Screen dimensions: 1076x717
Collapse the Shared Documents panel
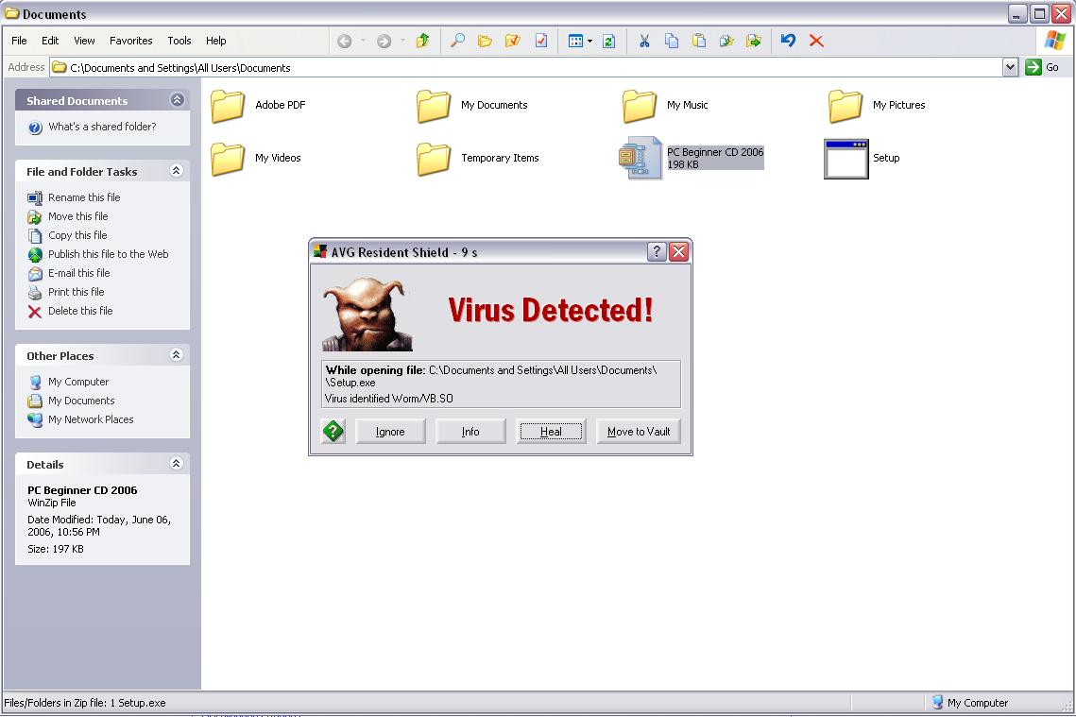click(177, 100)
